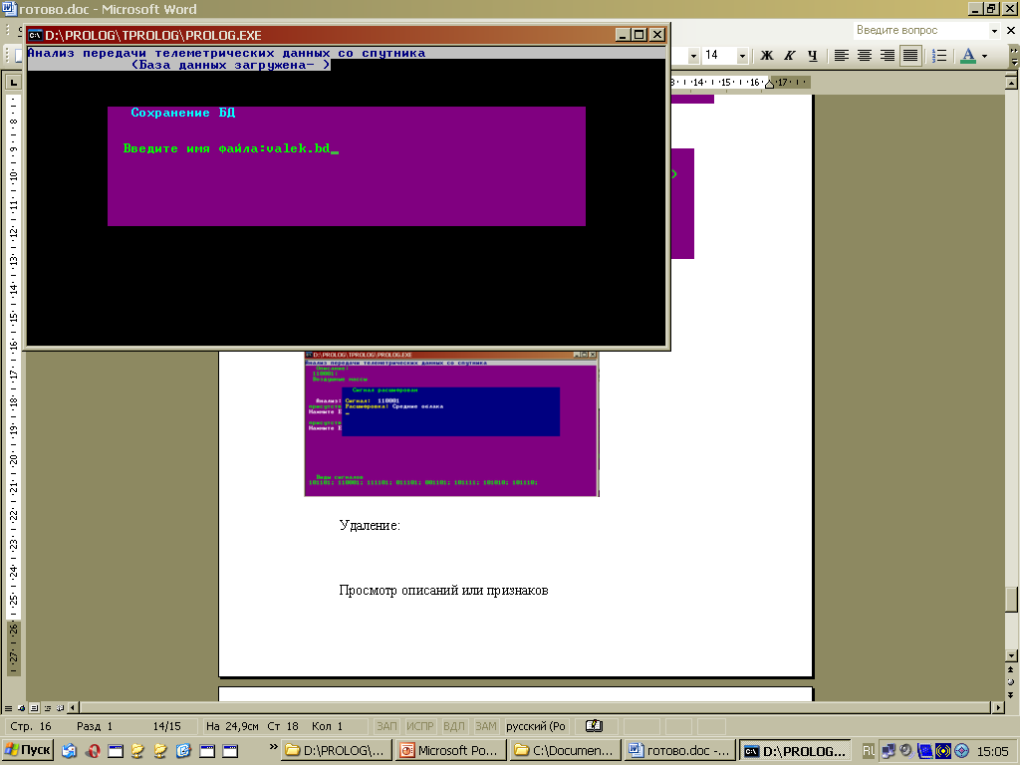Image resolution: width=1020 pixels, height=765 pixels.
Task: Click the 'Удаление:' text in the document
Action: pos(370,526)
